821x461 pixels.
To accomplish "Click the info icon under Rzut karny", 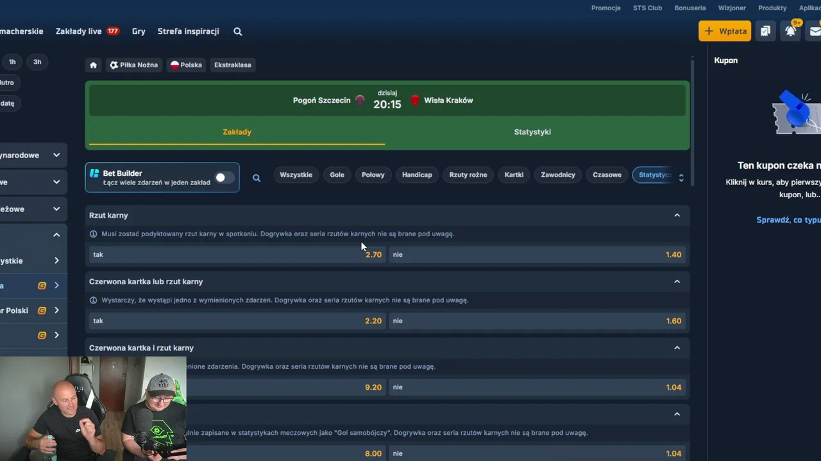I will 94,234.
